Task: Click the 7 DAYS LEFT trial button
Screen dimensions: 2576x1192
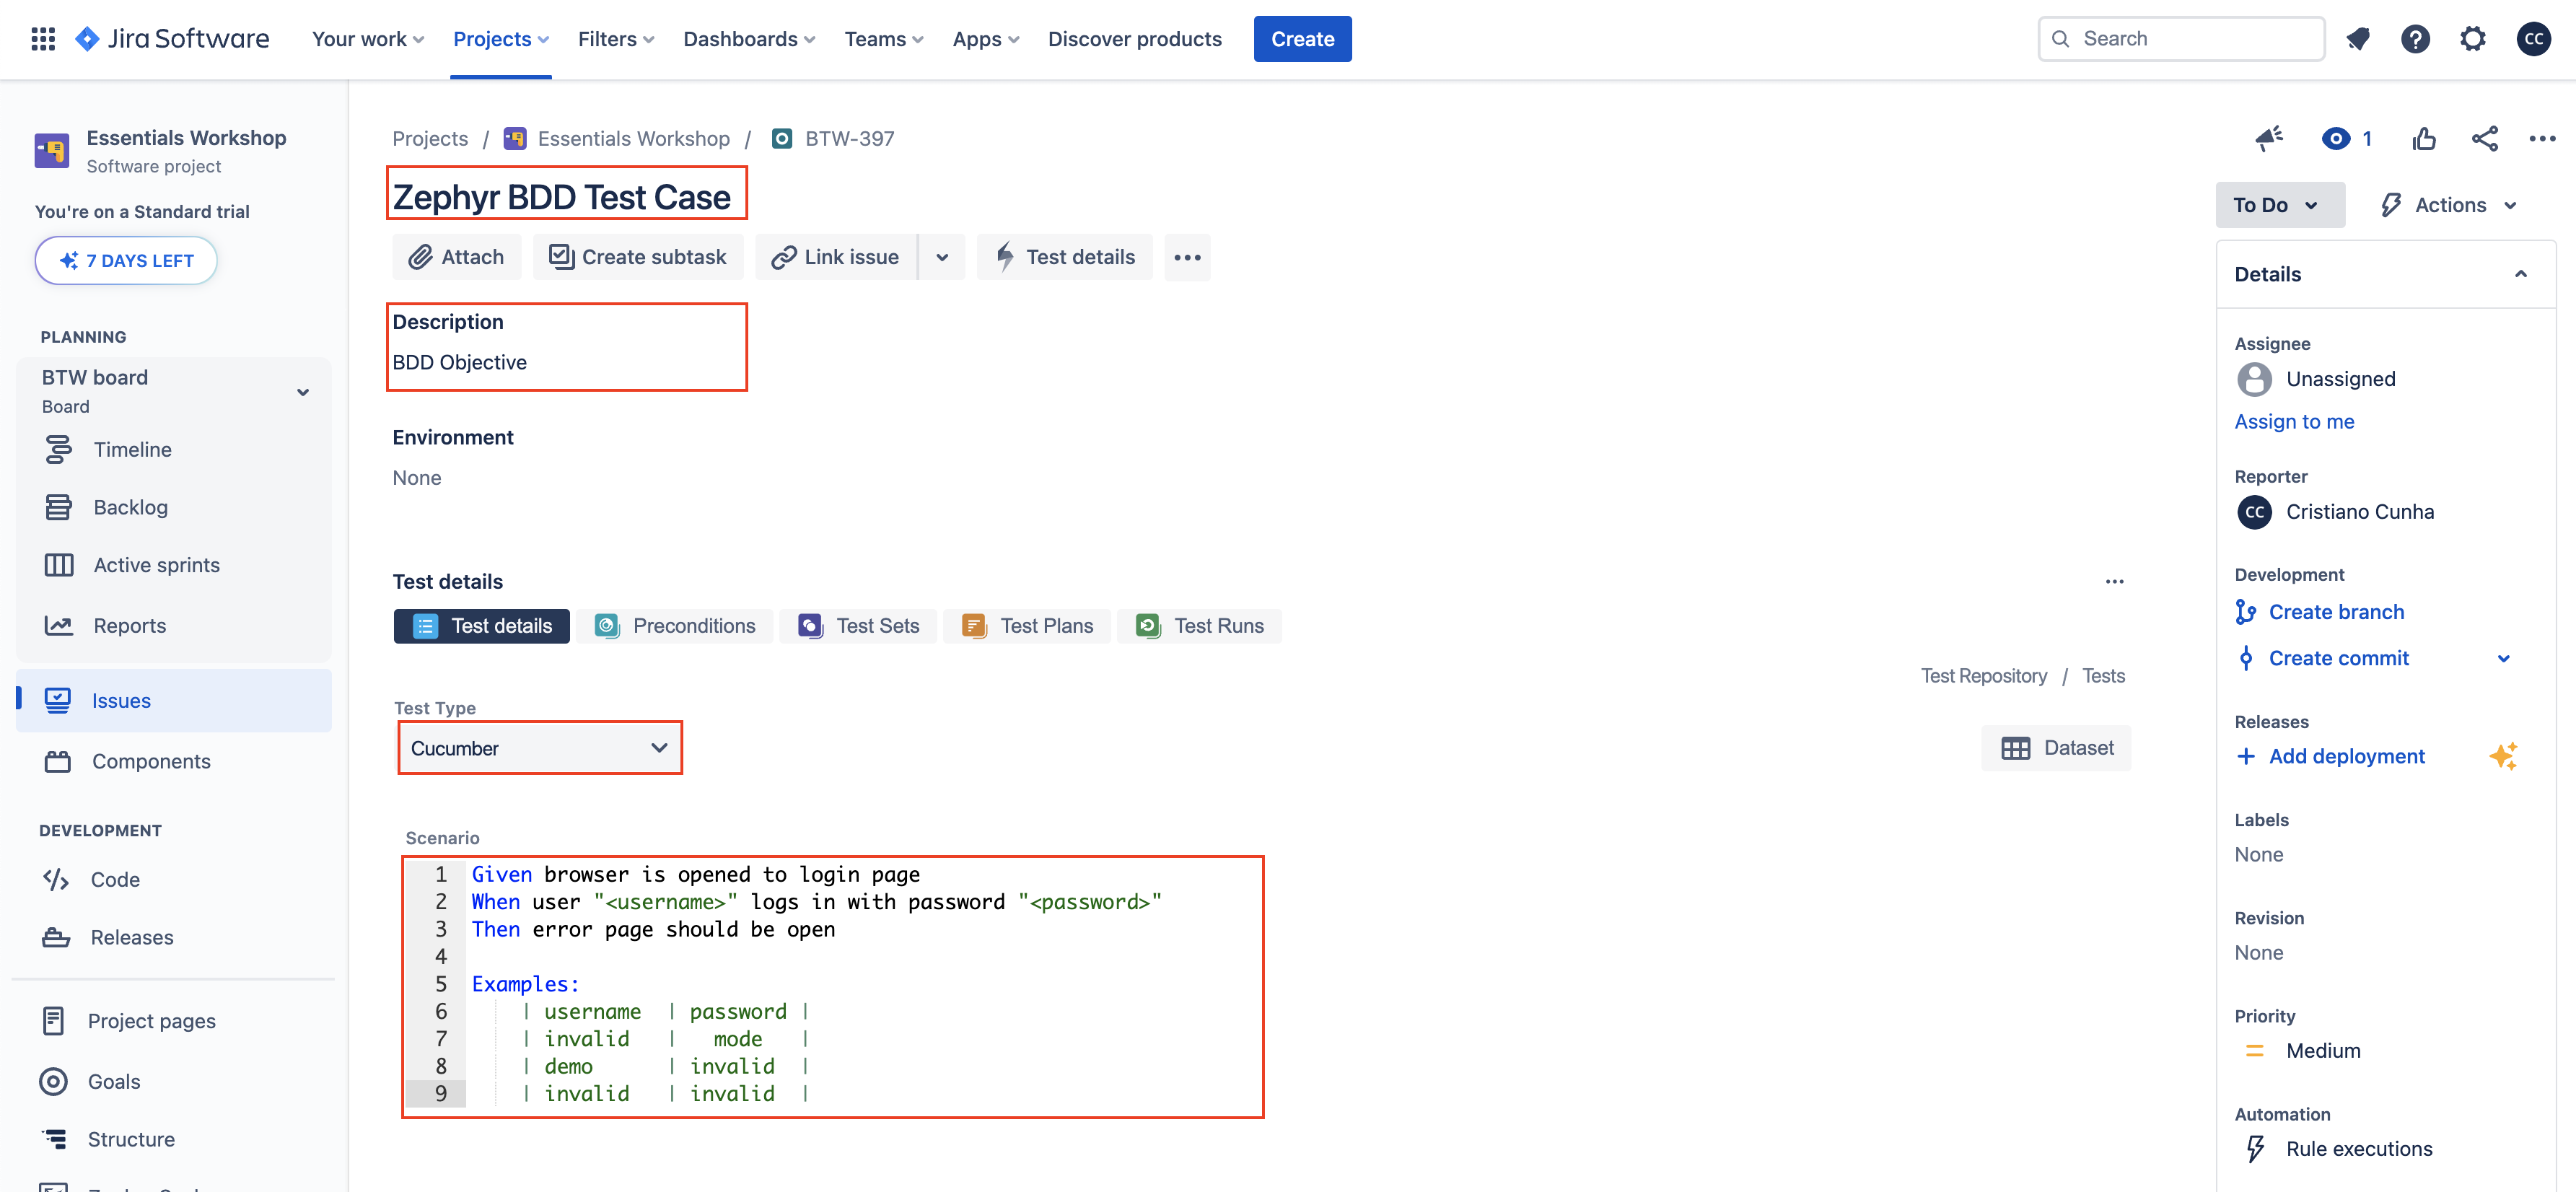Action: [126, 261]
